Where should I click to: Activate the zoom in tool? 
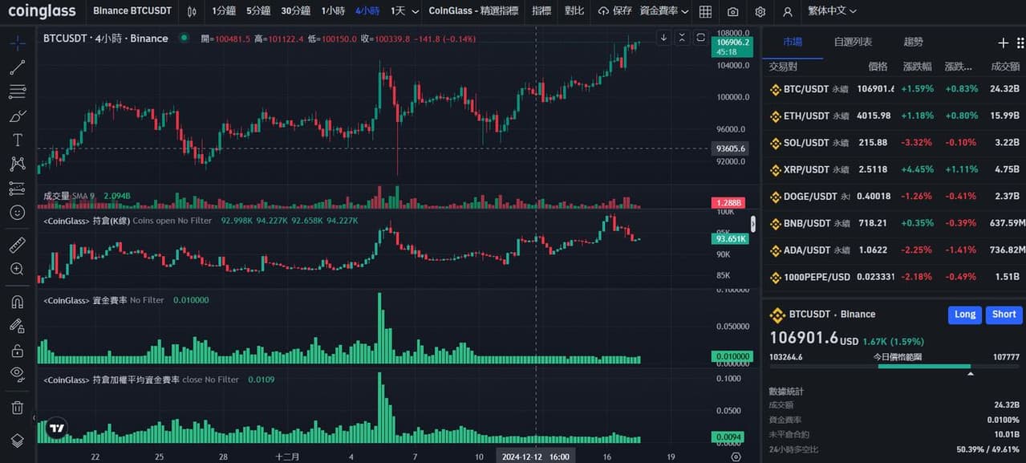pyautogui.click(x=18, y=269)
